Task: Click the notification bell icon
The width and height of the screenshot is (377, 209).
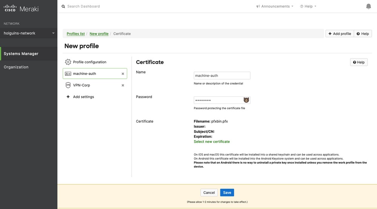Action: pos(368,6)
